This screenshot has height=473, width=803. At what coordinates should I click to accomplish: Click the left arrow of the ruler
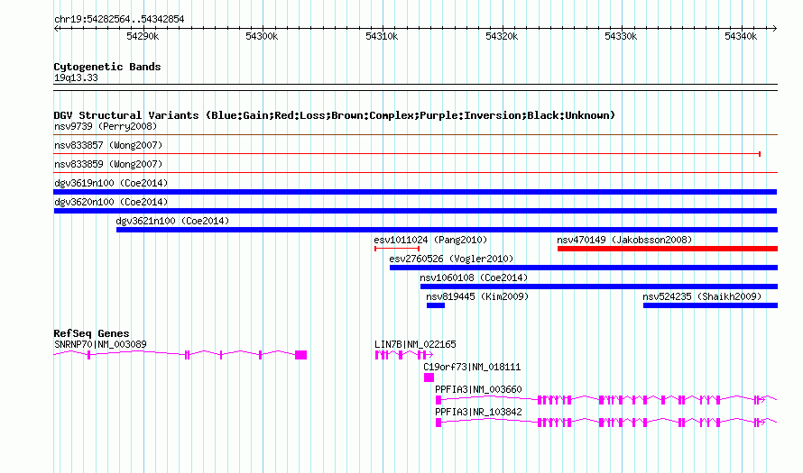click(x=56, y=28)
